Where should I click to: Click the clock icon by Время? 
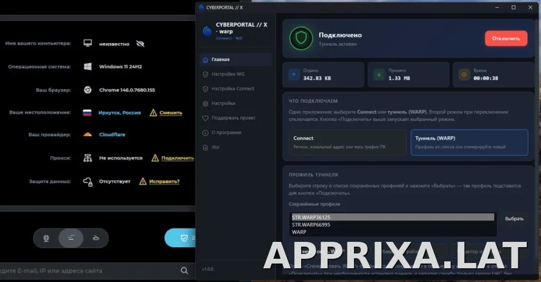point(464,74)
